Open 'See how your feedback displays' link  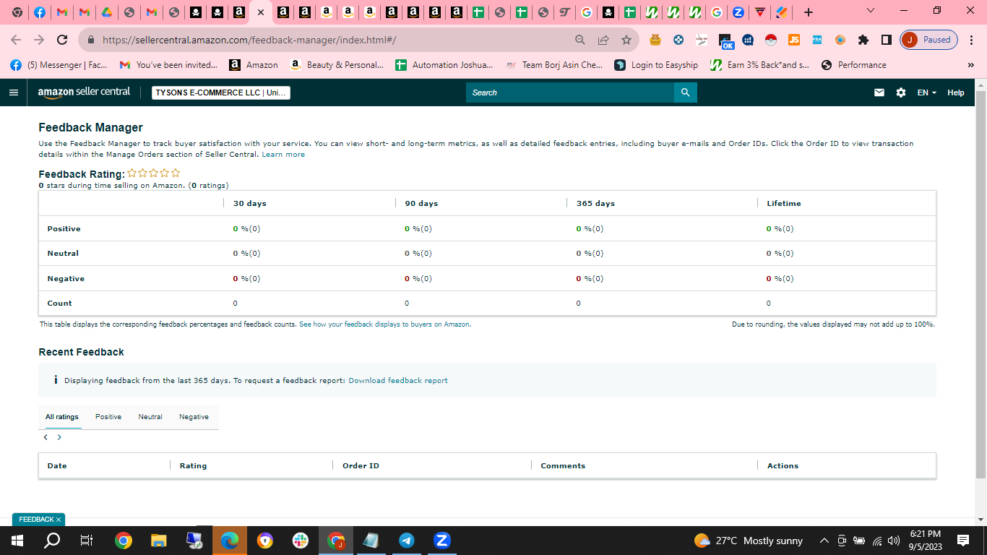(x=385, y=324)
